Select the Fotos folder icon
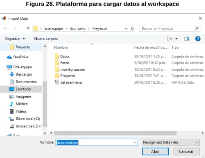 click(57, 63)
